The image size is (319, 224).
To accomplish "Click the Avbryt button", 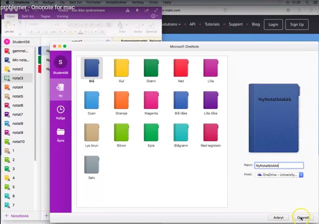I will click(278, 218).
